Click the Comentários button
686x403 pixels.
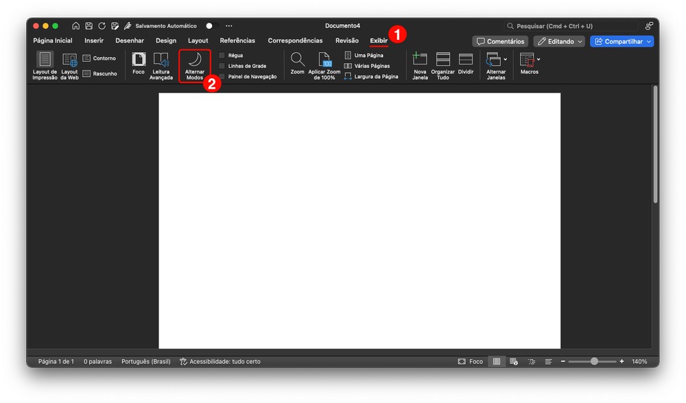point(500,41)
